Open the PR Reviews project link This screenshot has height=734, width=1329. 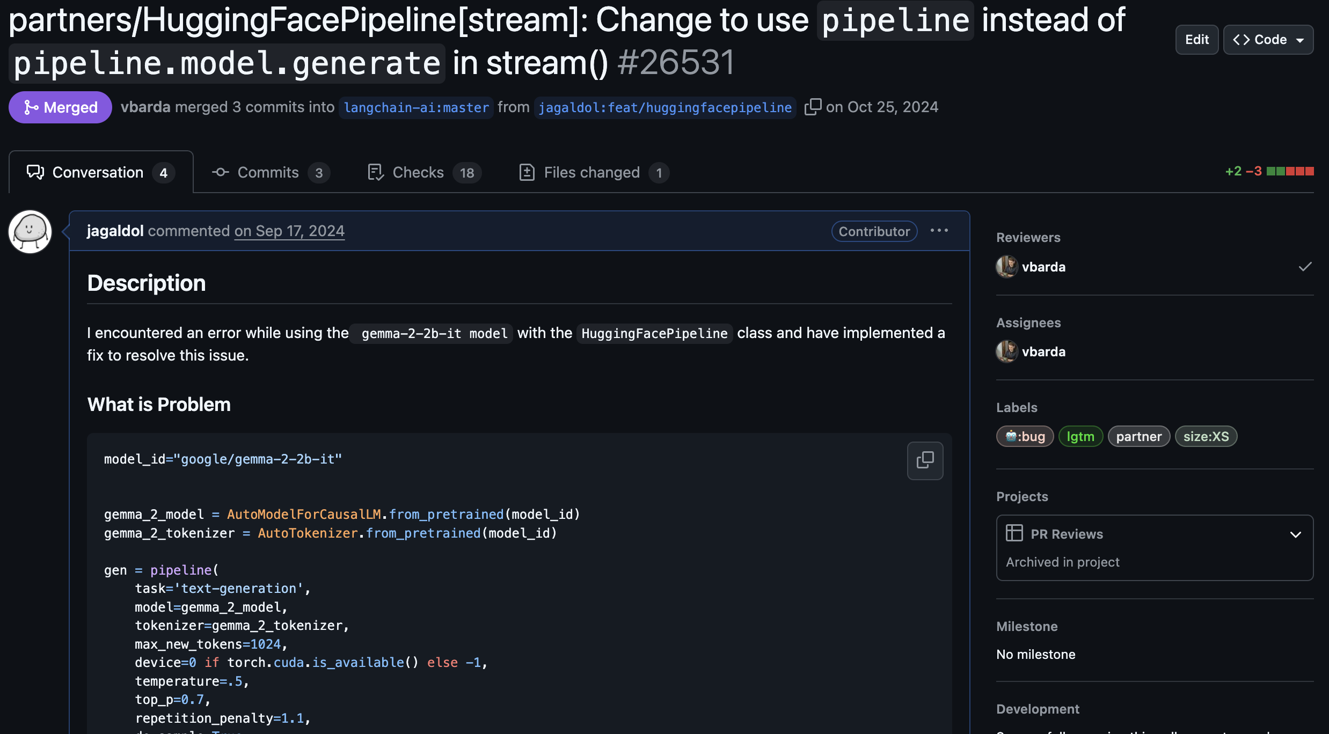pos(1067,534)
